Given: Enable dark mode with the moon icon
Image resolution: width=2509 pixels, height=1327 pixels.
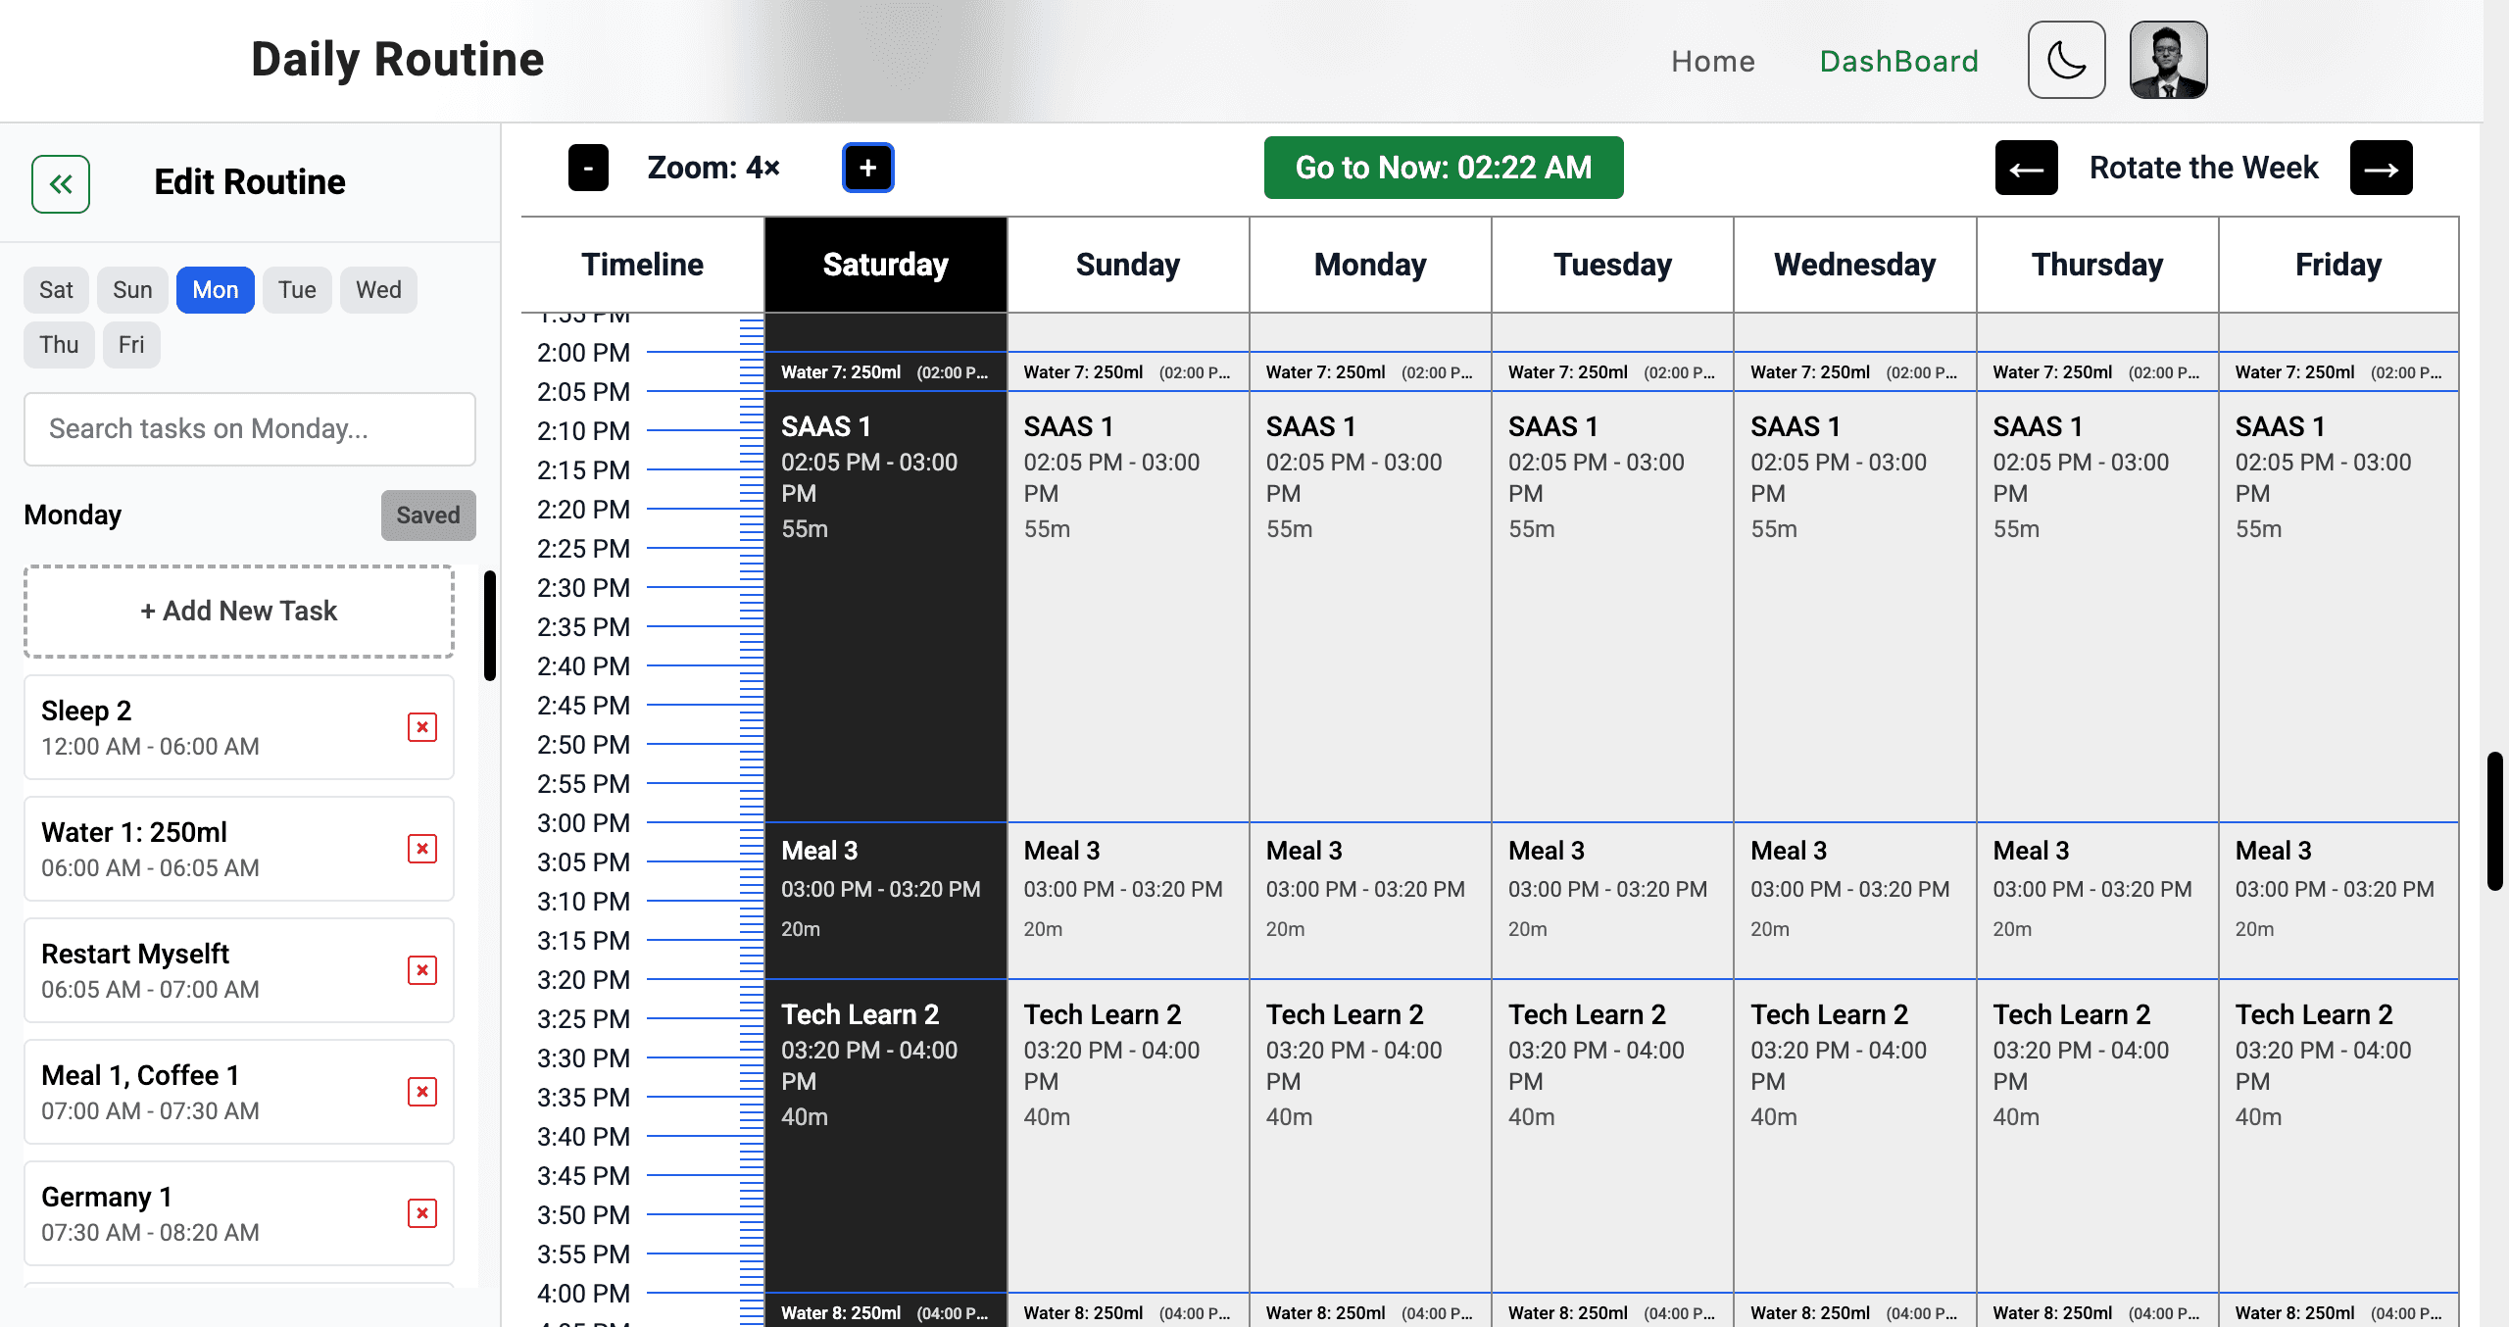Looking at the screenshot, I should click(x=2066, y=59).
